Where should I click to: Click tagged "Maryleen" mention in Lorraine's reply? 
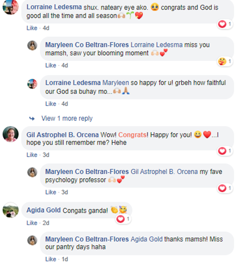click(116, 83)
